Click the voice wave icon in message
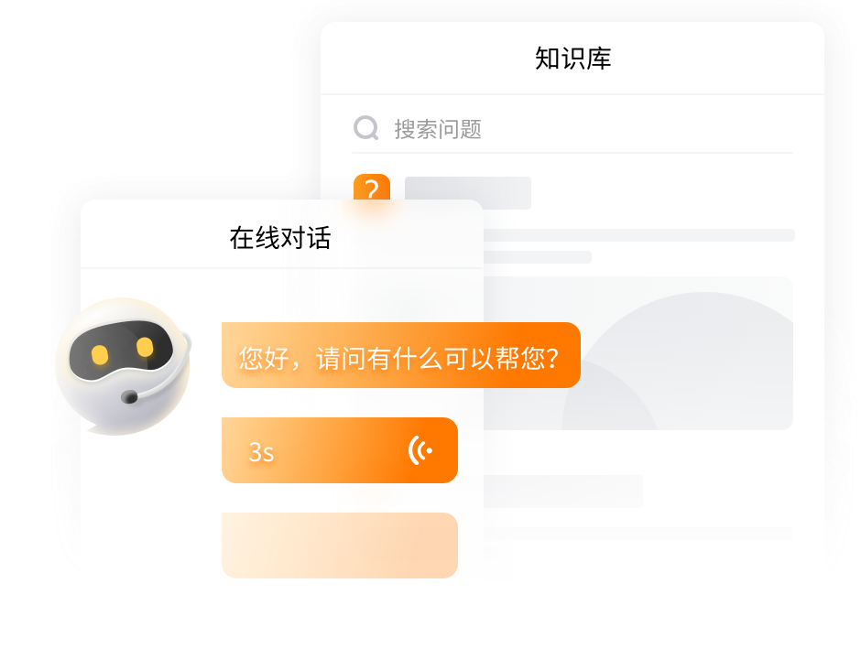The image size is (861, 659). coord(420,450)
